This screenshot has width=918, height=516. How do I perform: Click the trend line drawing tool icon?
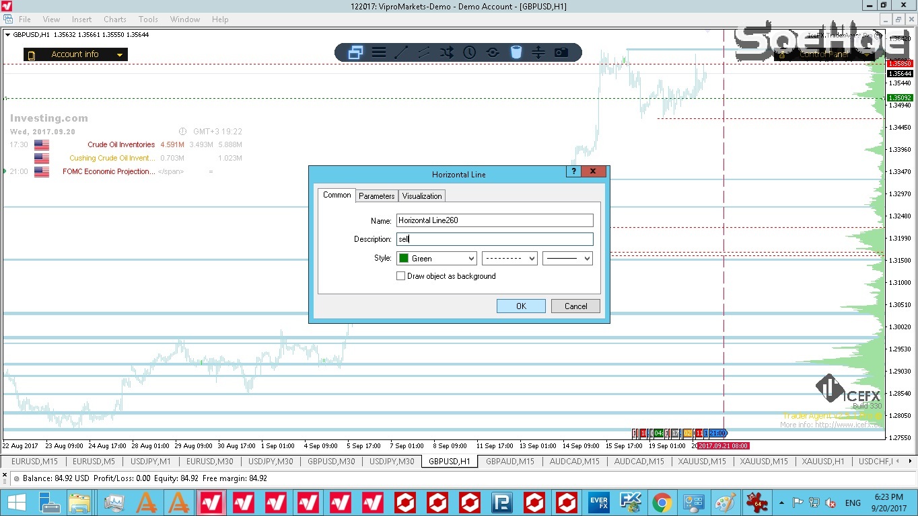tap(401, 52)
